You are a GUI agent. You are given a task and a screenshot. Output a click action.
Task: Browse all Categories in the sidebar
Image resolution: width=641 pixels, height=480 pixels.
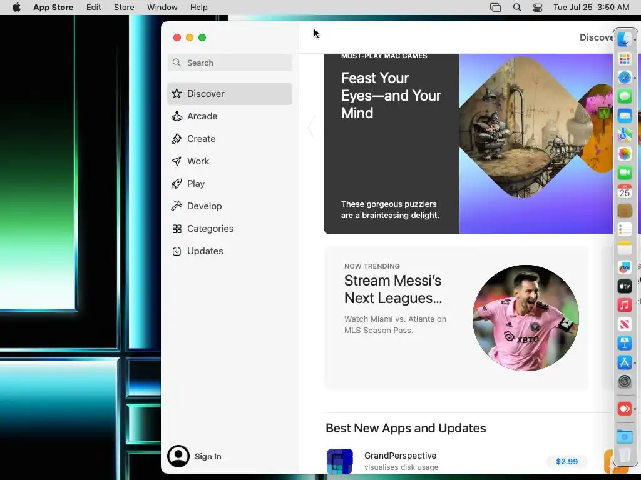(x=230, y=229)
